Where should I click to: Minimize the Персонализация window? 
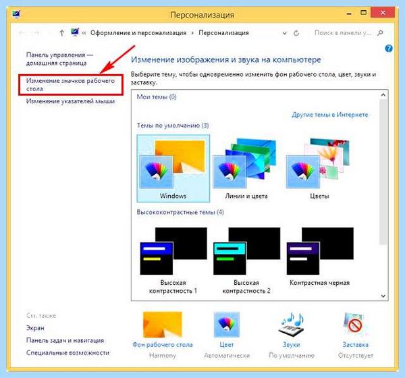point(349,13)
